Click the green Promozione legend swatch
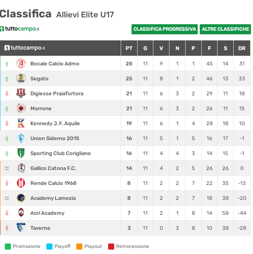 8,246
